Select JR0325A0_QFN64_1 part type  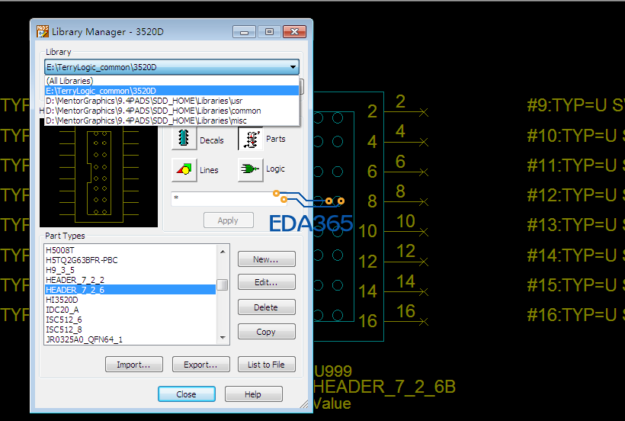(x=130, y=339)
